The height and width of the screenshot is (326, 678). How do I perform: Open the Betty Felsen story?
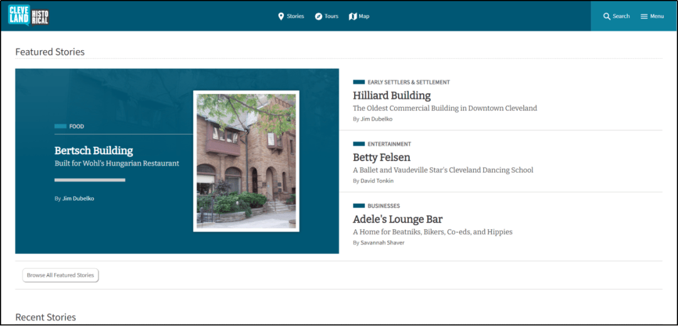(382, 157)
